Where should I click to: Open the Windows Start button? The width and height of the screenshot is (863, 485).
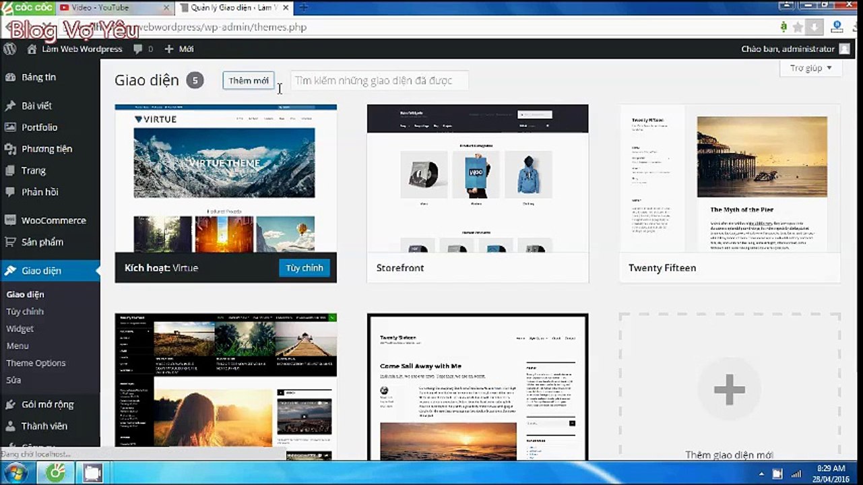click(15, 473)
